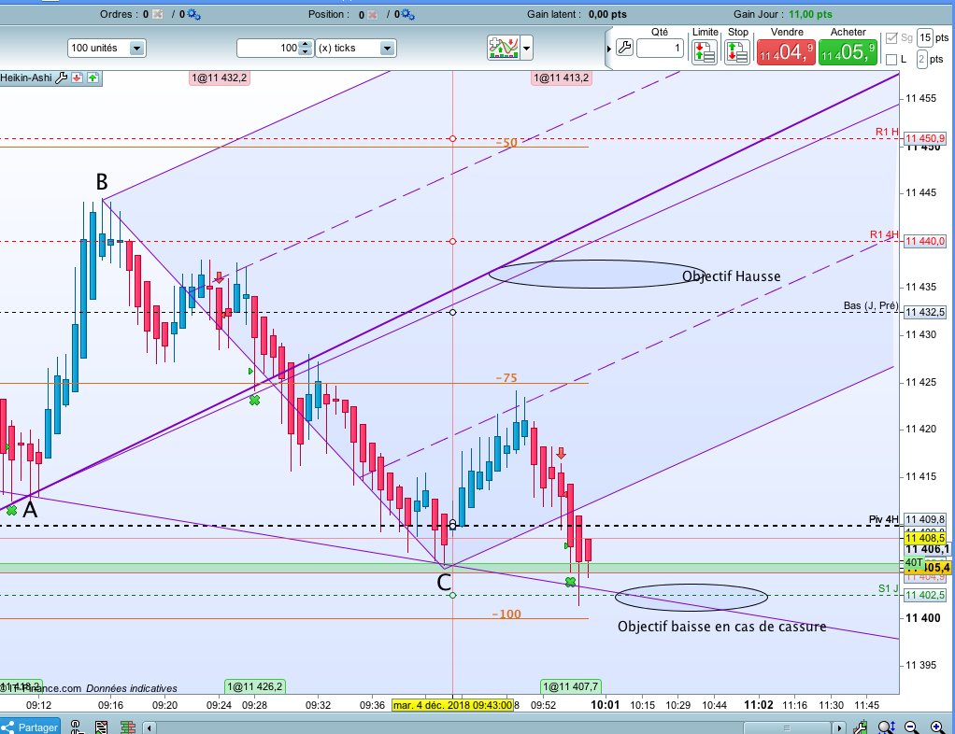This screenshot has height=734, width=955.
Task: Click order label 1@11 426,2
Action: [x=254, y=686]
